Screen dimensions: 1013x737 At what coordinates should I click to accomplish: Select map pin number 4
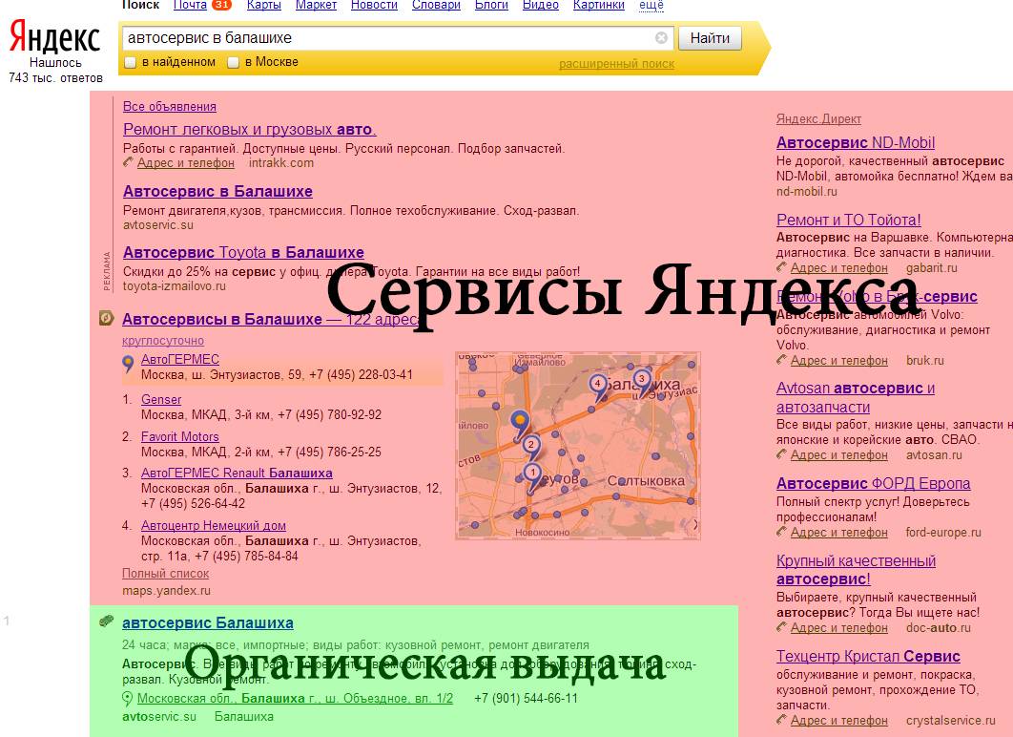coord(597,387)
